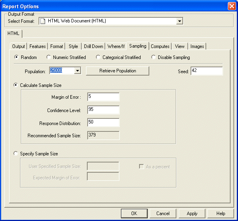Click the Seed input field
The height and width of the screenshot is (221, 238).
coord(207,71)
